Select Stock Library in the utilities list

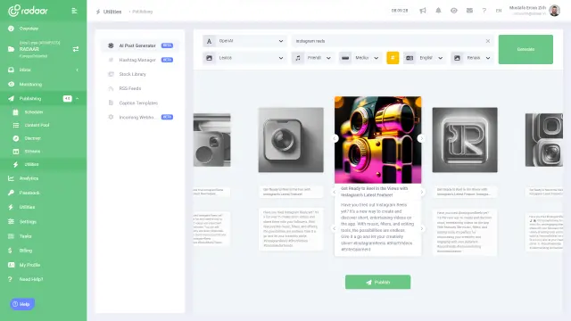point(140,74)
